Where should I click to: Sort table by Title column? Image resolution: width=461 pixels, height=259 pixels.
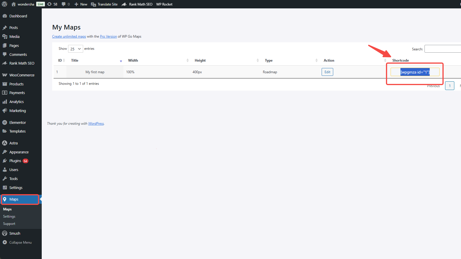click(x=75, y=60)
